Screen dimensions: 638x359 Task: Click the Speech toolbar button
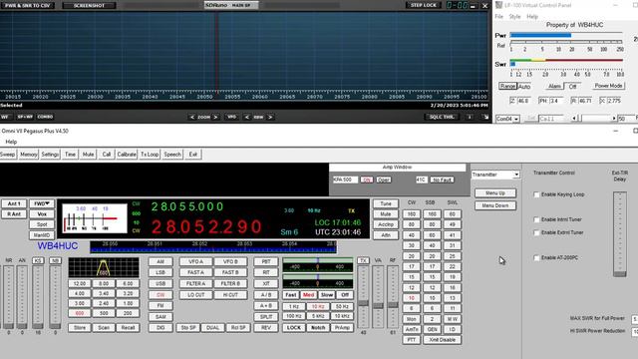point(172,155)
